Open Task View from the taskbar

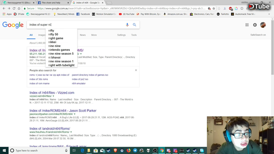coord(74,151)
